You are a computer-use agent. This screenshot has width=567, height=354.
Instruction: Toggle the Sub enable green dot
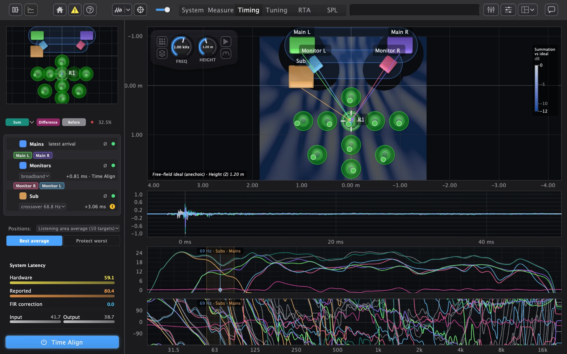tap(113, 196)
